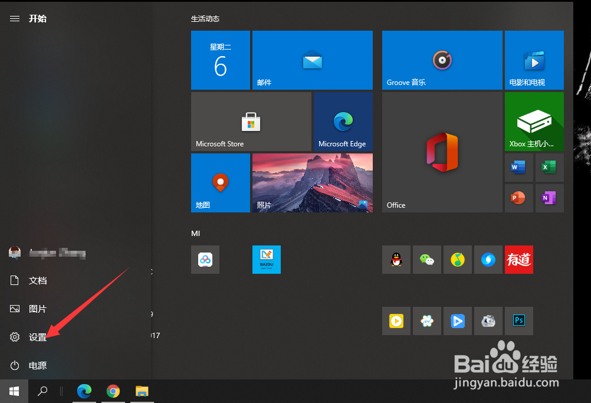Launch WeChat tile
The height and width of the screenshot is (403, 591).
click(426, 260)
